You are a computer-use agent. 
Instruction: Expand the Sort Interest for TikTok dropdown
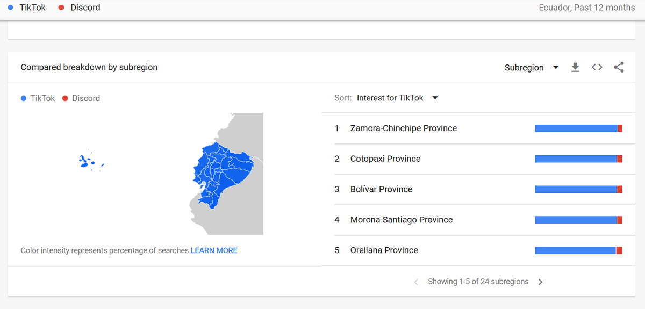pyautogui.click(x=398, y=98)
